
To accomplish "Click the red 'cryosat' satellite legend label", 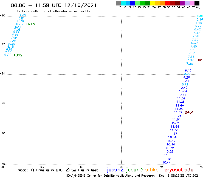I will click(x=174, y=170).
